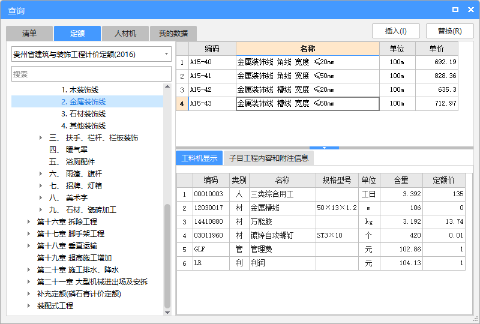
Task: Expand 第十八章 垂直运输
Action: [29, 245]
